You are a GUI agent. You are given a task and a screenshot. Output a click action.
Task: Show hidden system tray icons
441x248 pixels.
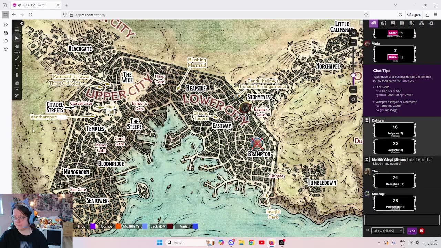[x=379, y=242]
